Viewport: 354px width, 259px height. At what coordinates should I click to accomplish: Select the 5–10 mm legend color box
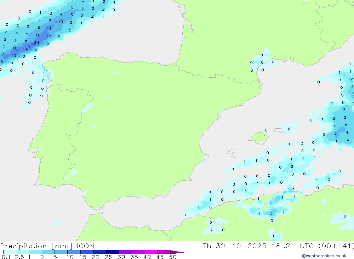pos(61,252)
